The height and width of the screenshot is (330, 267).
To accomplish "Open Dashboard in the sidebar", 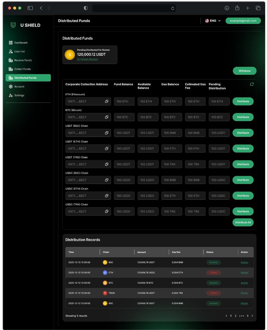I will (x=21, y=43).
